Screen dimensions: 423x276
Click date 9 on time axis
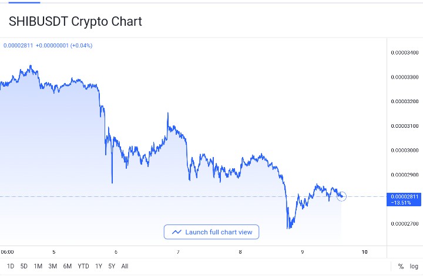coord(302,252)
